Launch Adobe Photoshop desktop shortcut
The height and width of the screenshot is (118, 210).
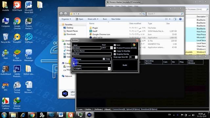pos(17,71)
